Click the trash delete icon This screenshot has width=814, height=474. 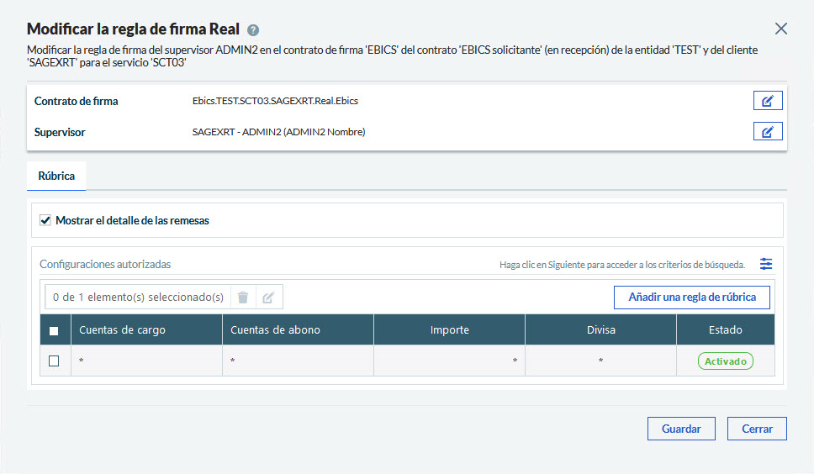point(243,297)
